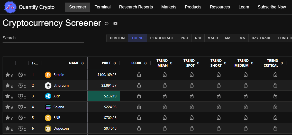This screenshot has height=135, width=292.
Task: Click the Ethereum coin icon
Action: pyautogui.click(x=48, y=86)
